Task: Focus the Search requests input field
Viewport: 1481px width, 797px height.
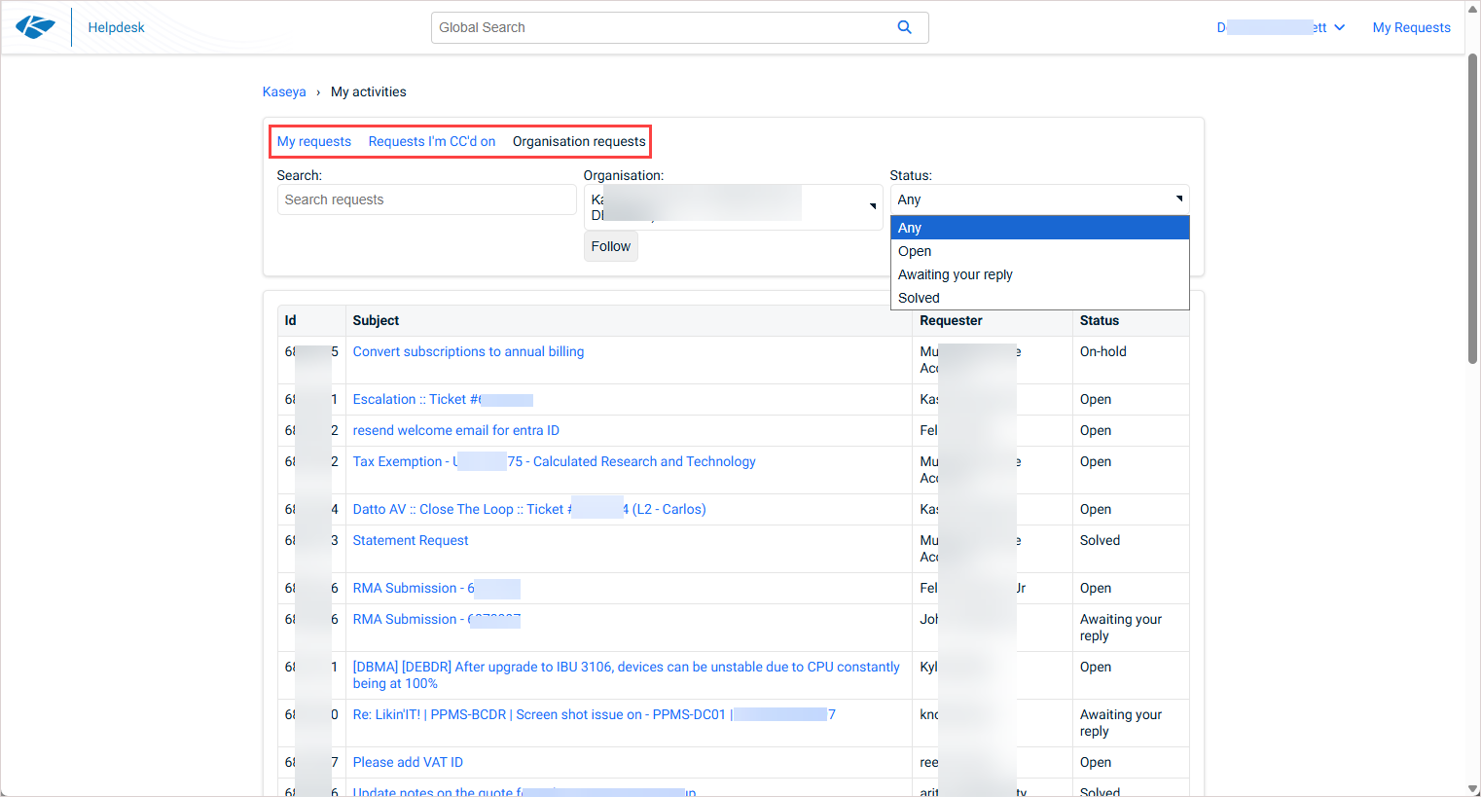Action: pyautogui.click(x=426, y=199)
